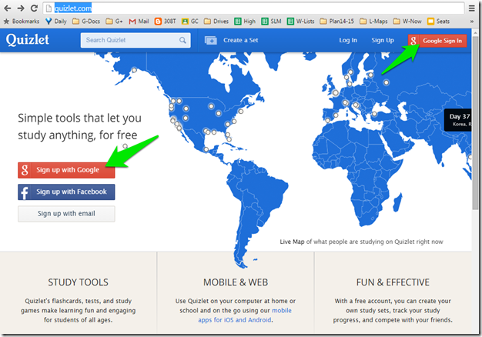
Task: Click the browser Forward arrow
Action: [x=21, y=8]
